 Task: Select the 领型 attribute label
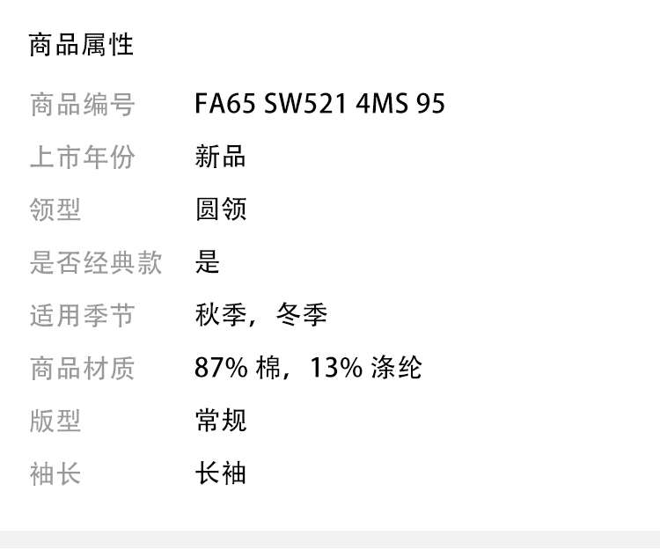click(x=55, y=210)
